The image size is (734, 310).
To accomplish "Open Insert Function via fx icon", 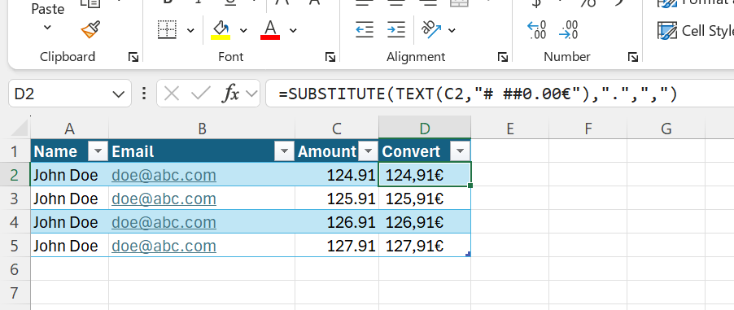I will click(231, 94).
